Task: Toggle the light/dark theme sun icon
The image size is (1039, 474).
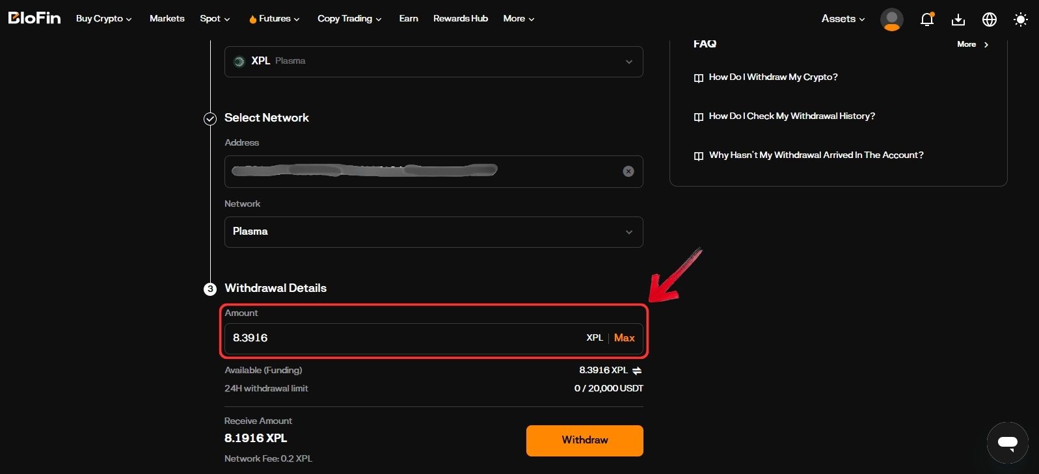Action: [x=1021, y=20]
